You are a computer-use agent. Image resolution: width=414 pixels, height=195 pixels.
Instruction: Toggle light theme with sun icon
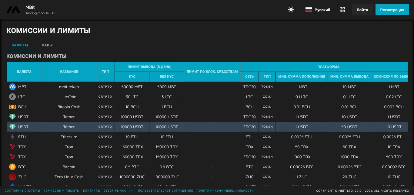pyautogui.click(x=291, y=10)
